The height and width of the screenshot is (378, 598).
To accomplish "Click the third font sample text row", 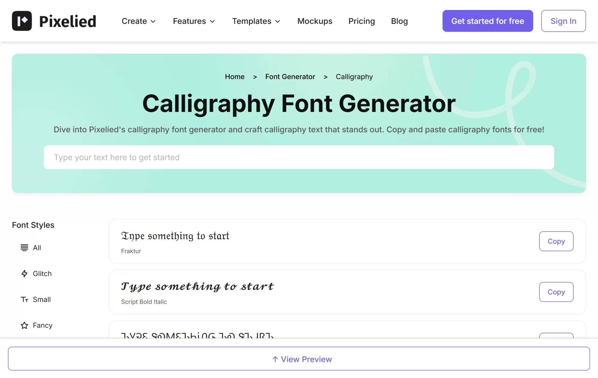I will 197,335.
